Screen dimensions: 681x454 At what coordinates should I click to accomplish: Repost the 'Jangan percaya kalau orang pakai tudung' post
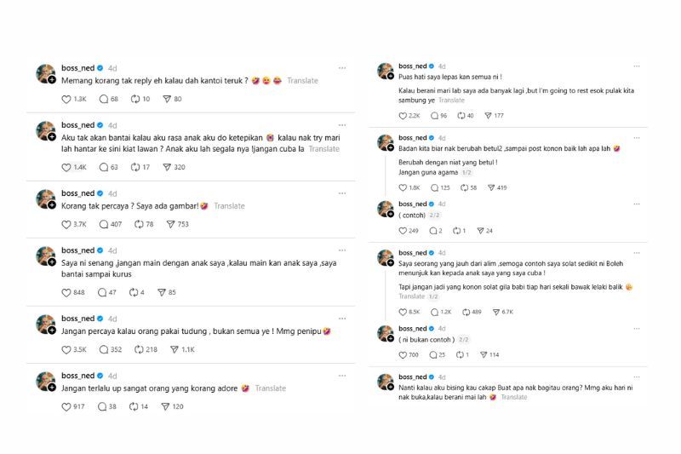[x=140, y=349]
